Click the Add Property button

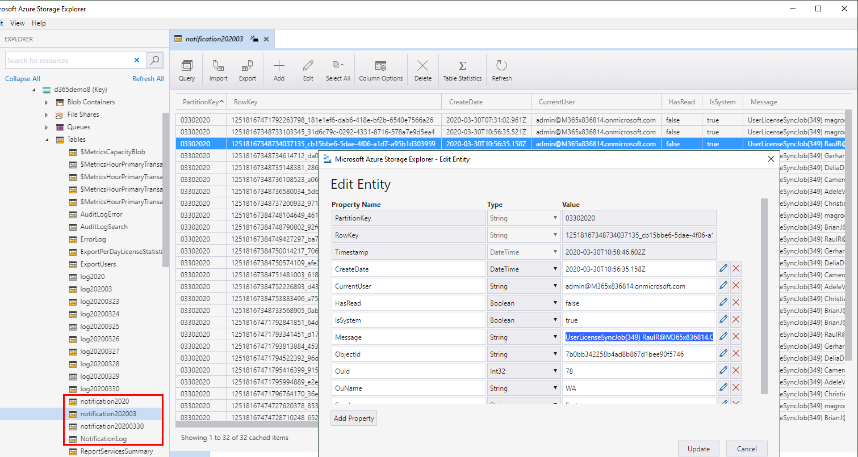[354, 418]
